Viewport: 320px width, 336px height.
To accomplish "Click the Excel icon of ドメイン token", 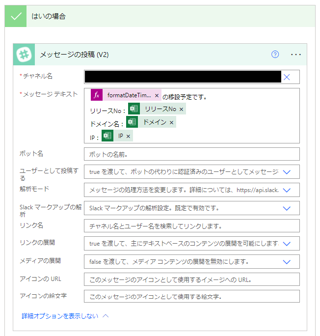I will tap(132, 122).
